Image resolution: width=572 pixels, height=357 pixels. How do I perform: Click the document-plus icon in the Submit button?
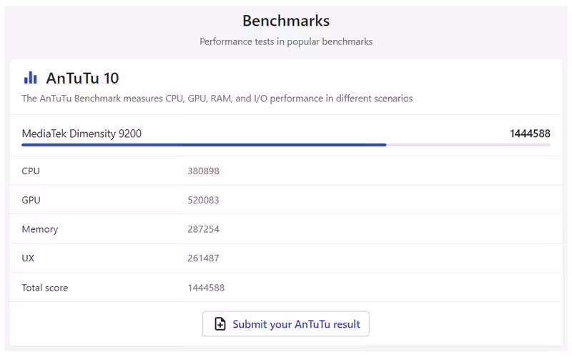tap(220, 324)
